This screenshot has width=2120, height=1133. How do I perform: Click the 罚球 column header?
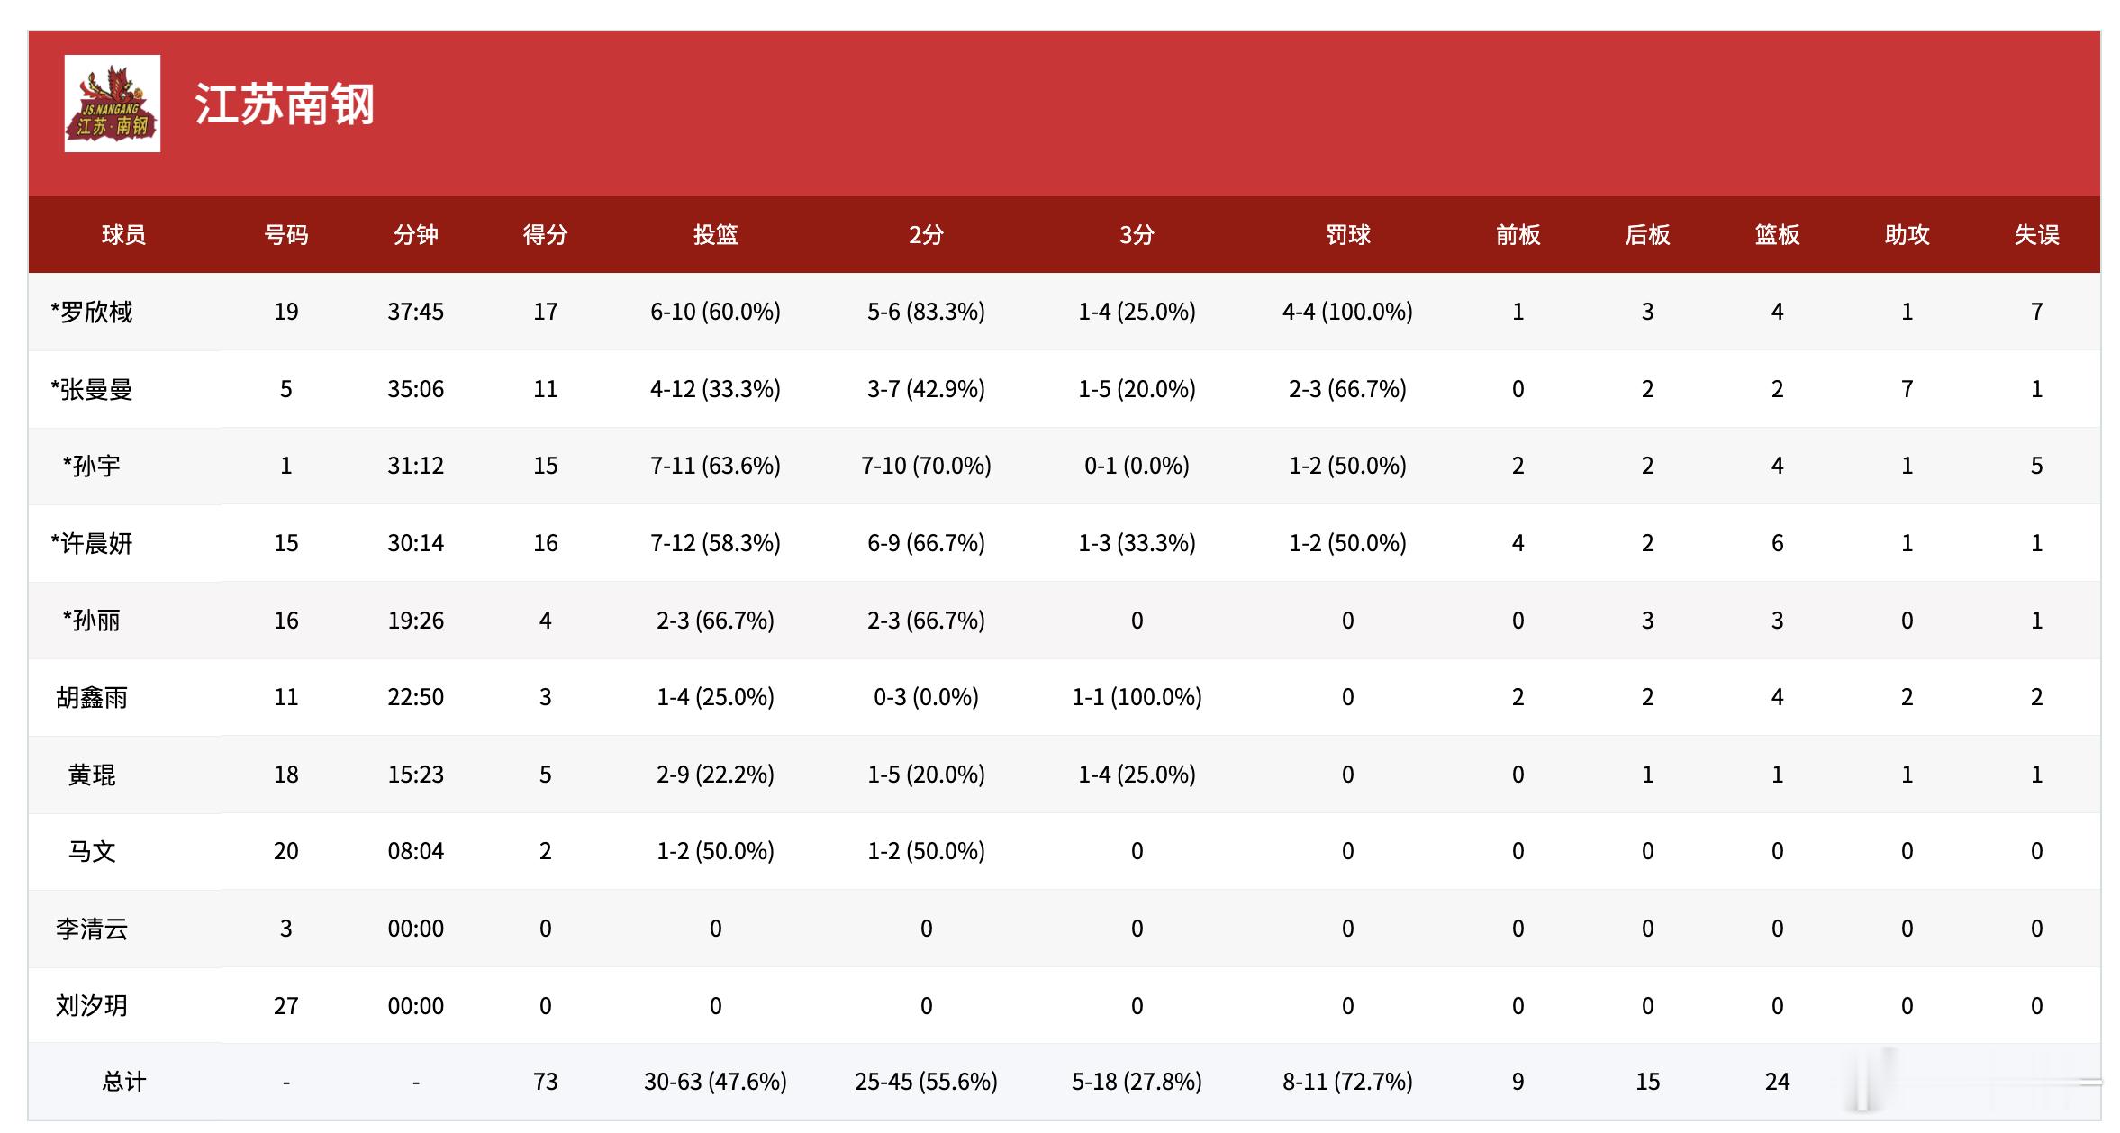(x=1347, y=235)
